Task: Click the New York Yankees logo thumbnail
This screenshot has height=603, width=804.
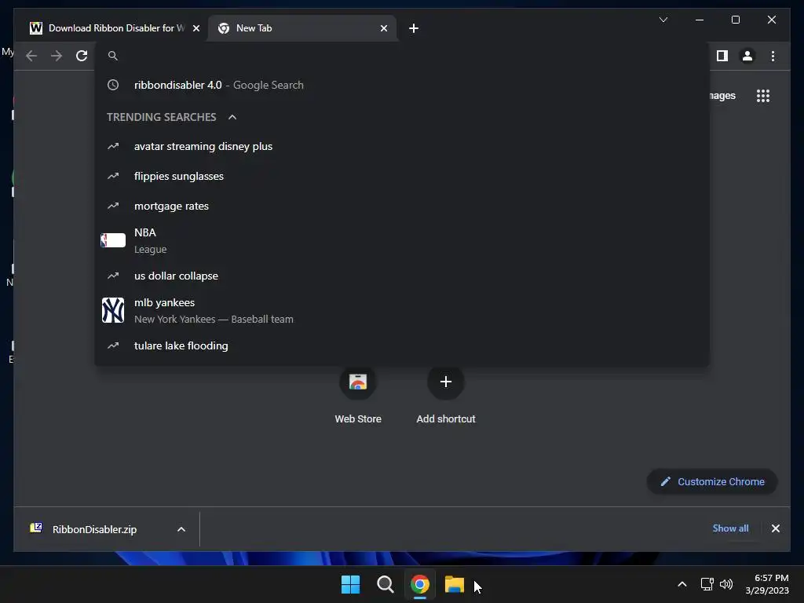Action: 113,310
